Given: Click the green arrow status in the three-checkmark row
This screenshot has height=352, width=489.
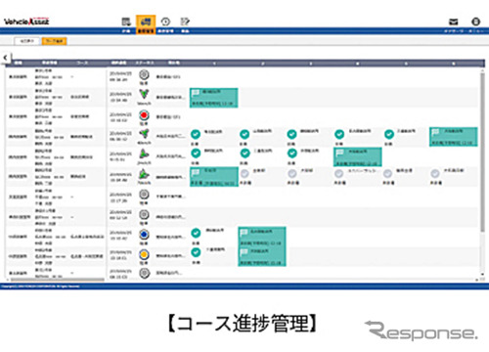Looking at the screenshot, I should click(144, 154).
